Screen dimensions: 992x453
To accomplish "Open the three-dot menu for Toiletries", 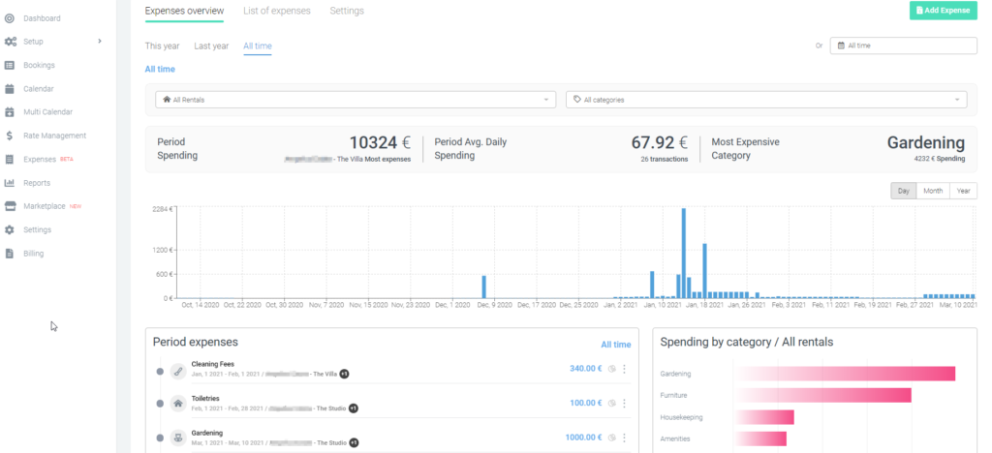I will (x=625, y=403).
